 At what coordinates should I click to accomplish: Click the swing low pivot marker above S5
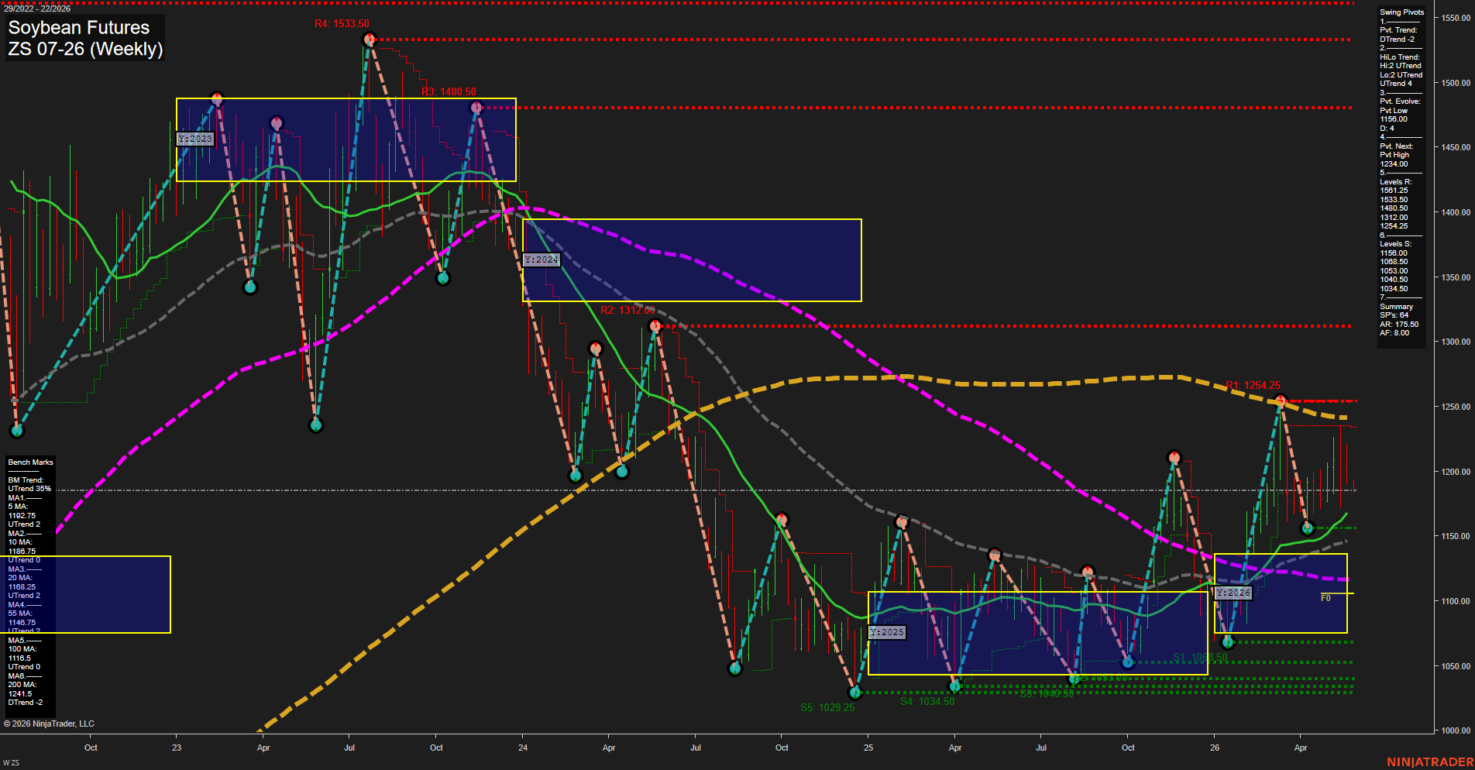click(x=855, y=693)
